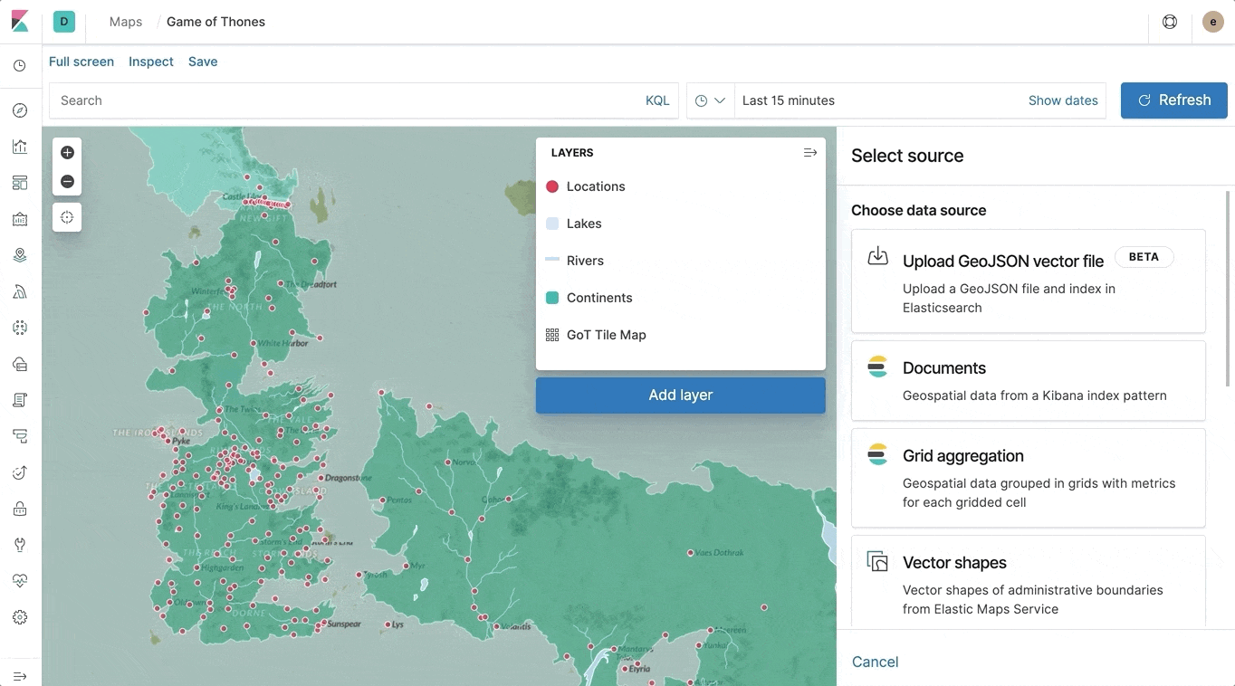Click 'Vaes Dothrak' map label
This screenshot has height=686, width=1235.
point(720,552)
